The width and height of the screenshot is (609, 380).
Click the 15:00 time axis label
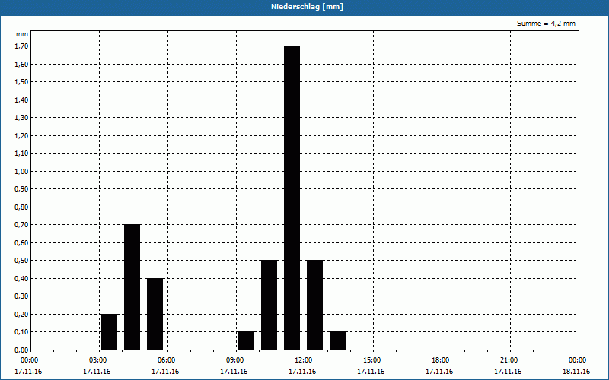coord(371,360)
